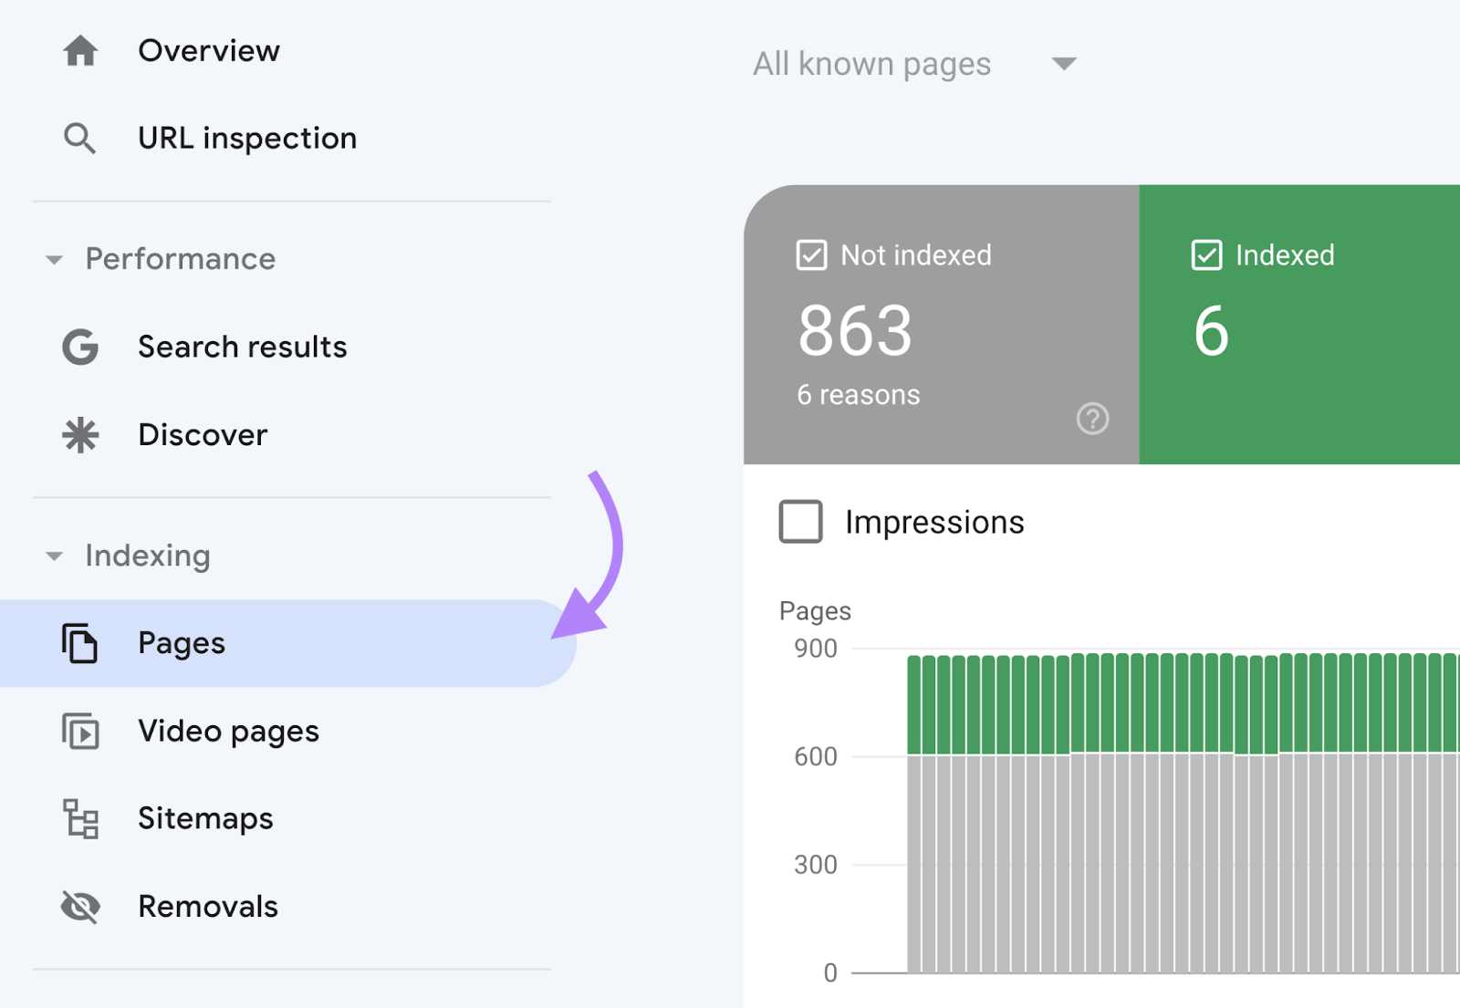
Task: Enable the Impressions checkbox
Action: click(x=800, y=522)
